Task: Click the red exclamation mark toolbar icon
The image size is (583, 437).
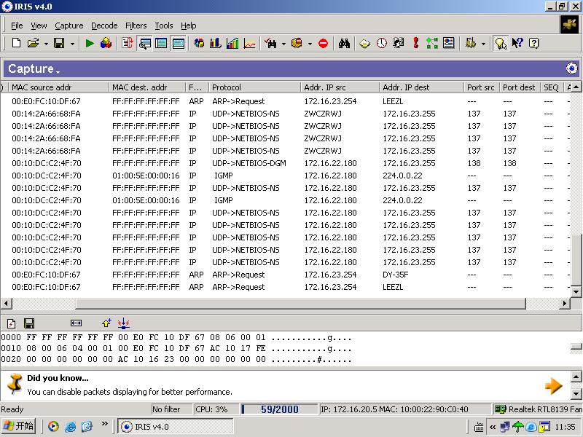Action: 415,44
